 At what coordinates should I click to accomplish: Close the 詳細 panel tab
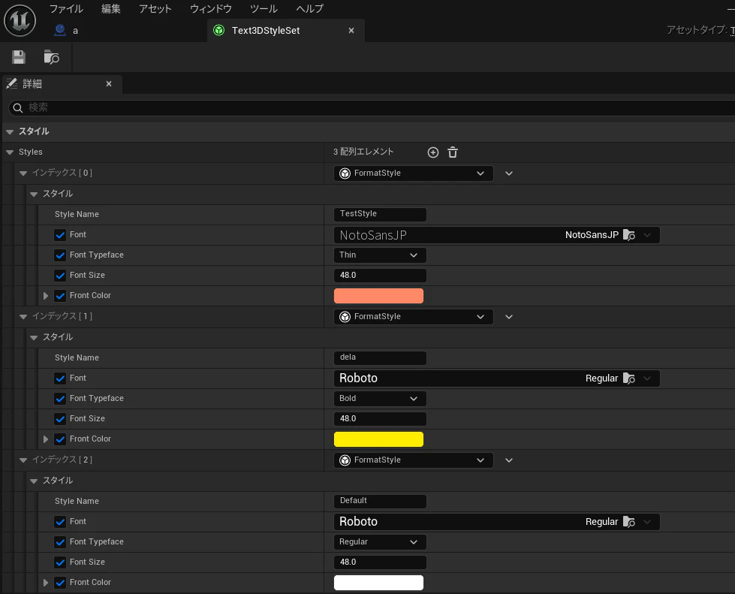click(109, 84)
